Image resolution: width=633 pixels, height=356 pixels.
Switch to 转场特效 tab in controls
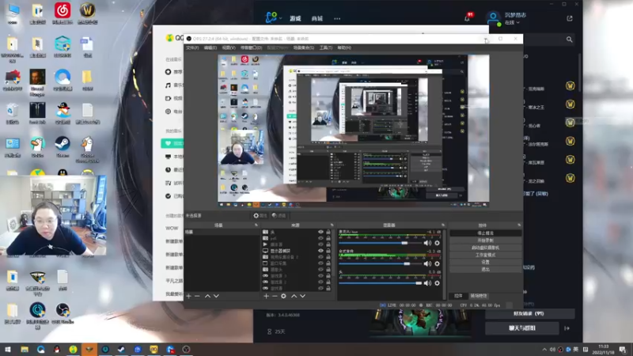[x=479, y=296]
